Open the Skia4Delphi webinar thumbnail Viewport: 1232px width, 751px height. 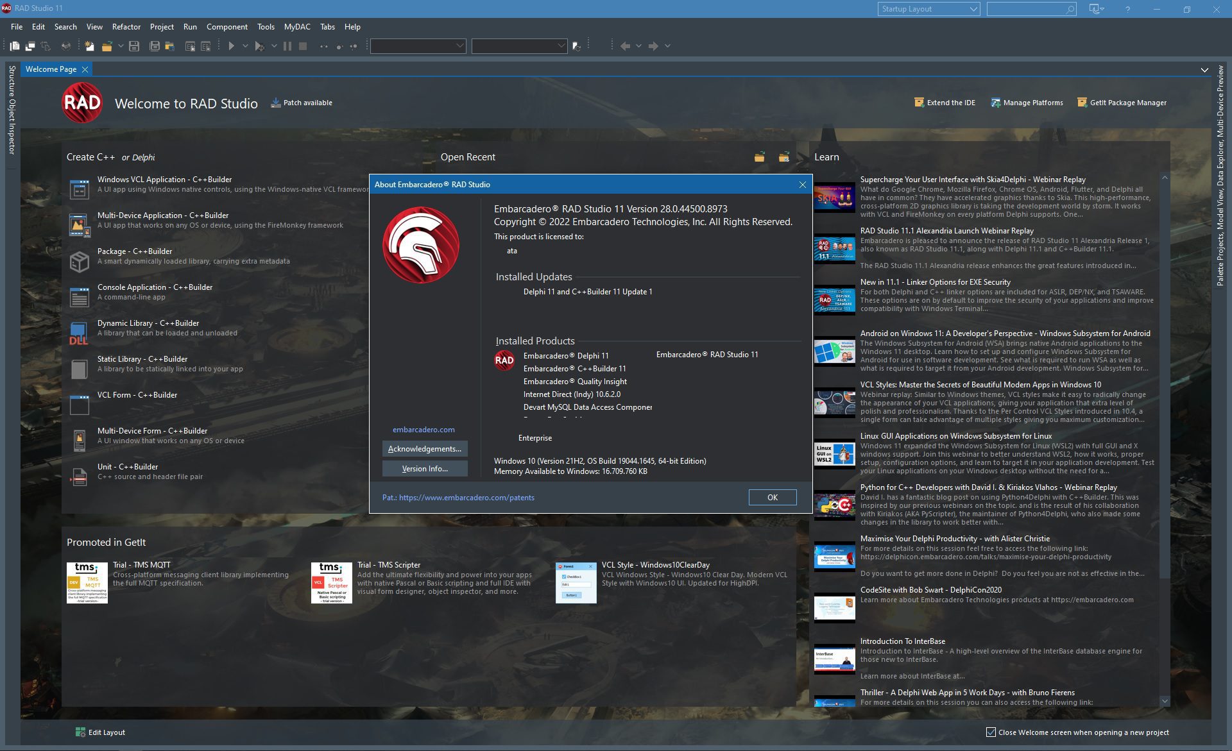click(835, 198)
